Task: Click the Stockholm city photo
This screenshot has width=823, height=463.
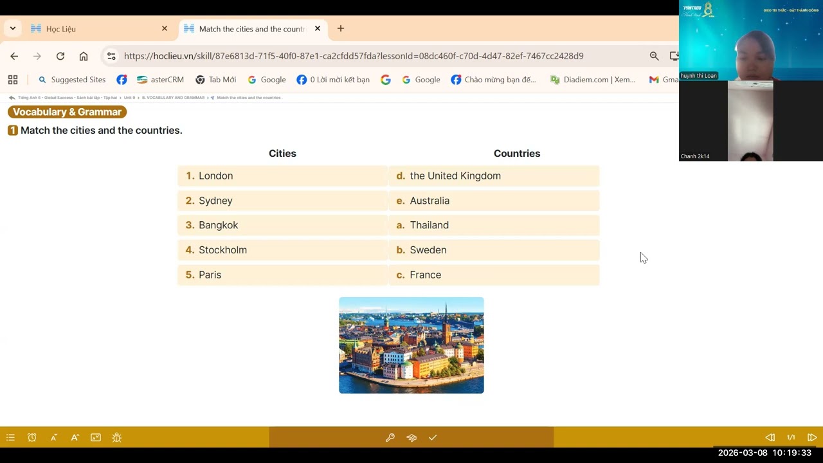Action: pos(411,345)
